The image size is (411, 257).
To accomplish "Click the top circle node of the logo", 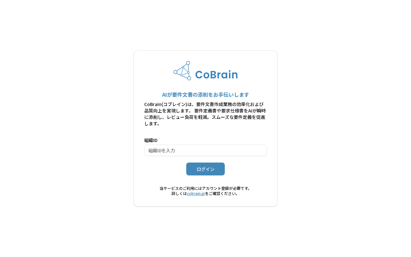I will tap(188, 63).
